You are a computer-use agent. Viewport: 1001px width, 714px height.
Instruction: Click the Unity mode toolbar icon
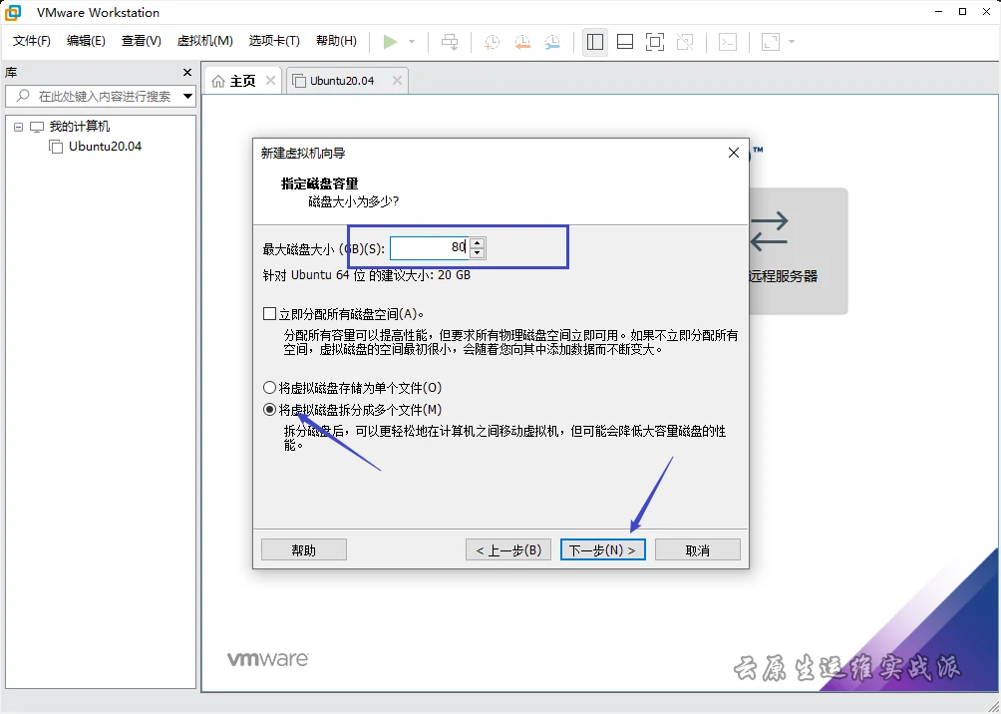[685, 42]
